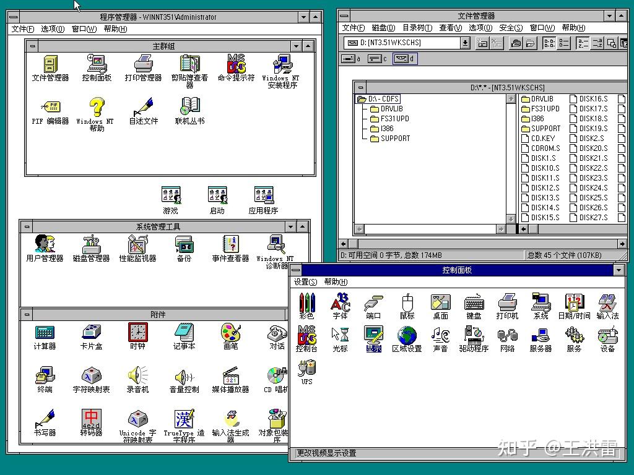Open the UPS applet in Control Panel
Screen dimensions: 634x475
coord(306,369)
